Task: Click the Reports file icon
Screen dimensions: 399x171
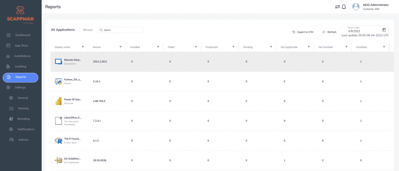Action: [9, 77]
